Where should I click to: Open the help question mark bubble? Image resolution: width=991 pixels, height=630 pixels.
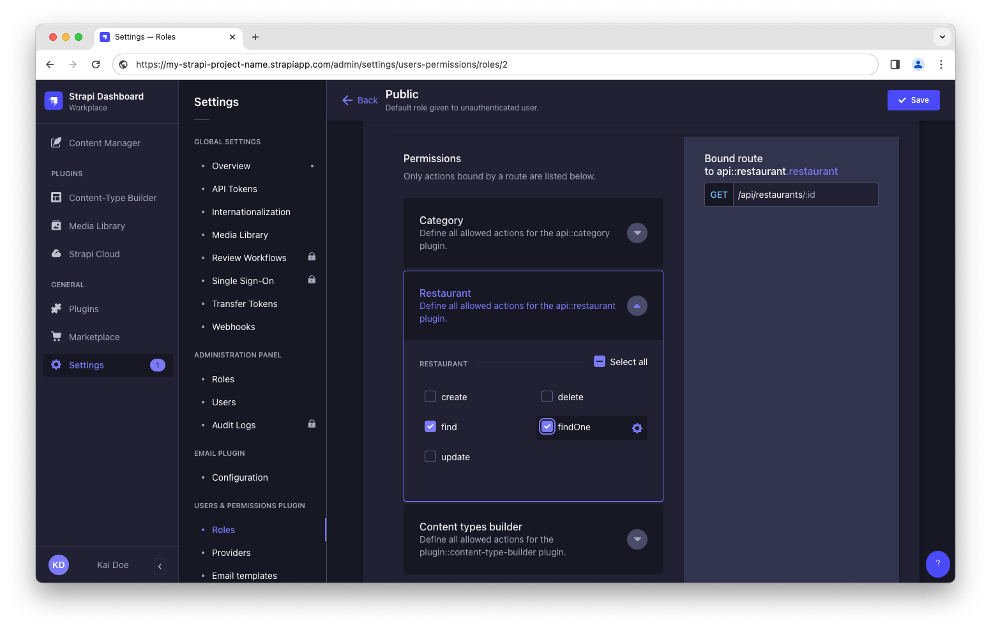coord(937,564)
